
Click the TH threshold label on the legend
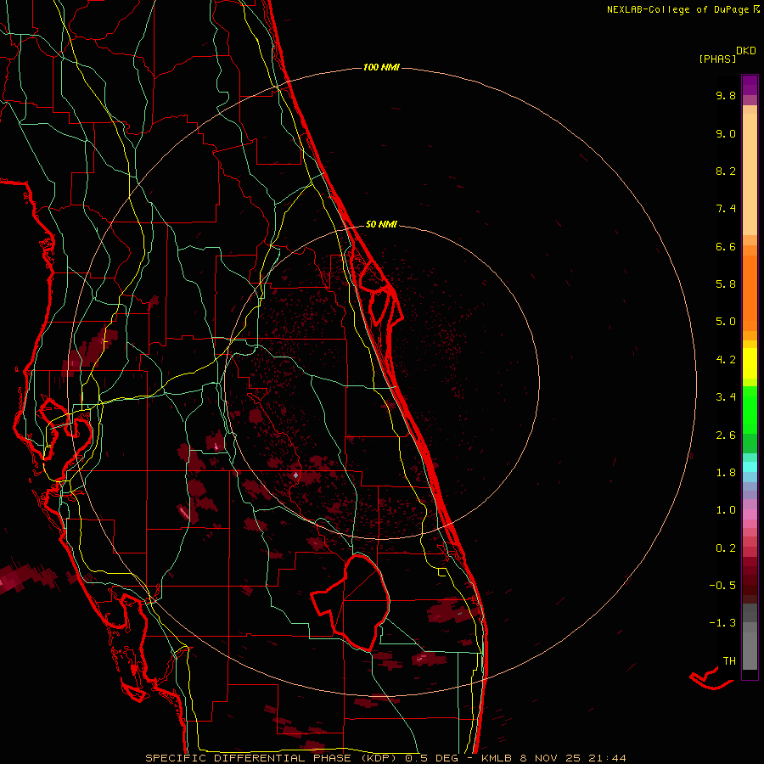[x=728, y=660]
